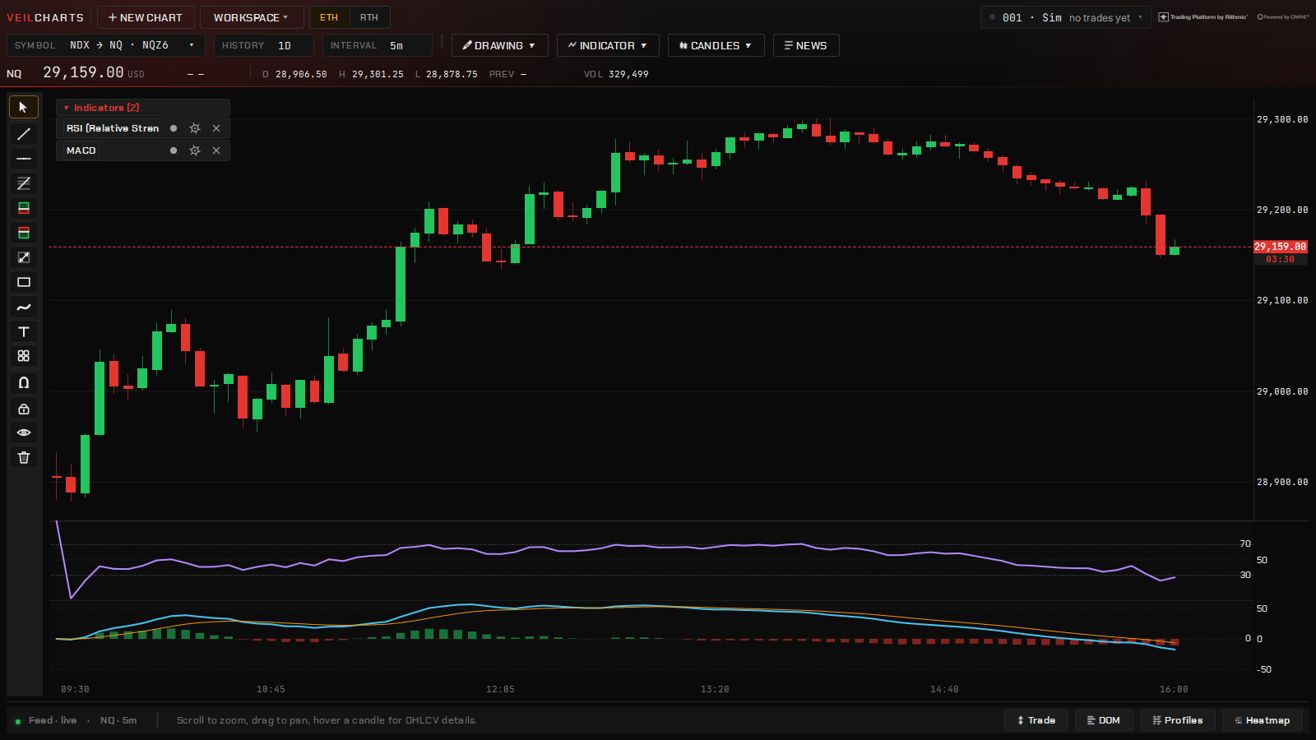Click the VEILCHARTS logo

(x=45, y=17)
